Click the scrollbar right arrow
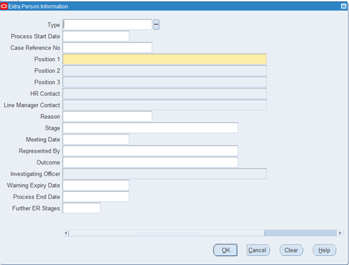Viewport: 349px width, 265px height. pyautogui.click(x=340, y=233)
